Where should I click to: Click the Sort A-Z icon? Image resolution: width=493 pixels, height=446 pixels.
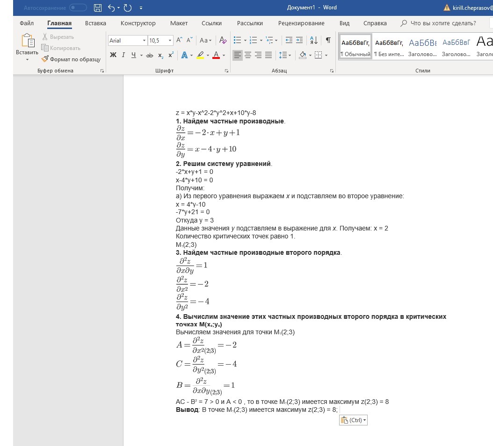pos(314,40)
